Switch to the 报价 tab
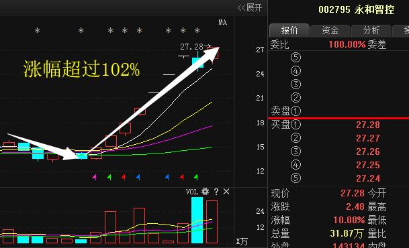This screenshot has width=409, height=248. 289,30
